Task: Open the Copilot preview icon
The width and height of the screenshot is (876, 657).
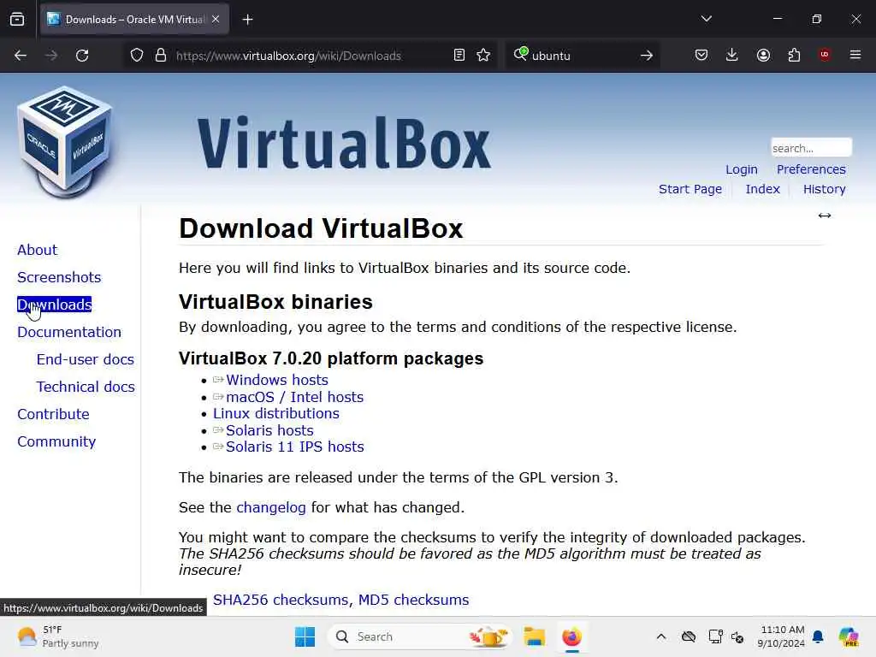Action: [x=849, y=636]
